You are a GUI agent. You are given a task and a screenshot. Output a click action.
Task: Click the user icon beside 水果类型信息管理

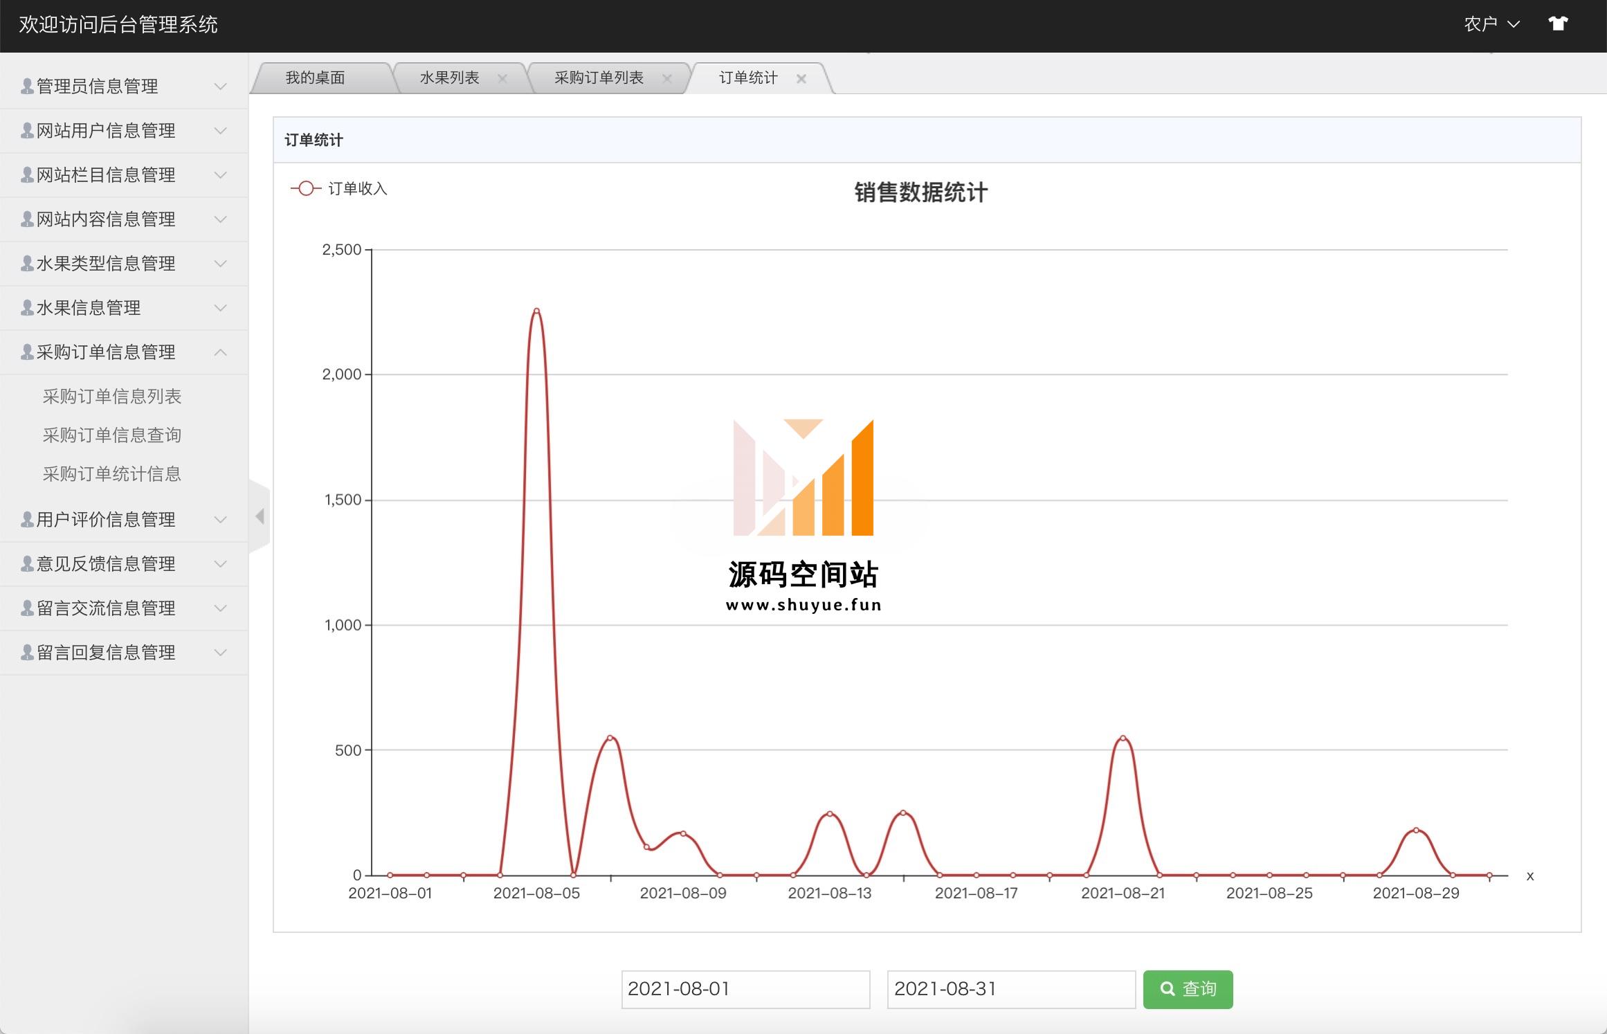coord(27,264)
